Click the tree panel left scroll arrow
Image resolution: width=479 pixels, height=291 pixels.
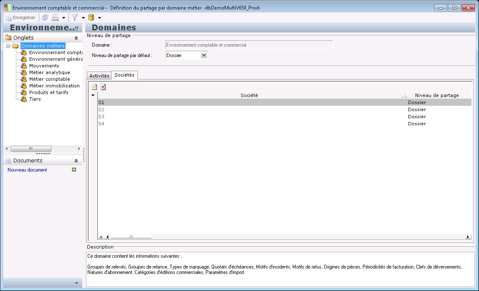point(7,149)
